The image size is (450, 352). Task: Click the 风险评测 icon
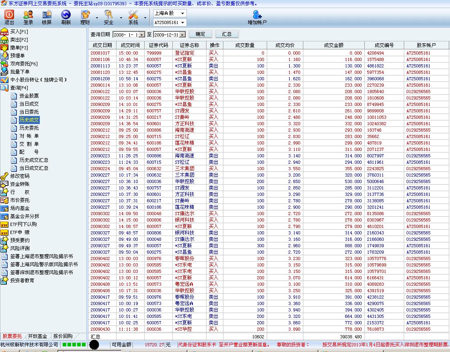[4, 248]
